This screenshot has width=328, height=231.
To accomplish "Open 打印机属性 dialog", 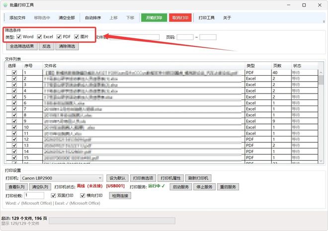I will coord(170,178).
